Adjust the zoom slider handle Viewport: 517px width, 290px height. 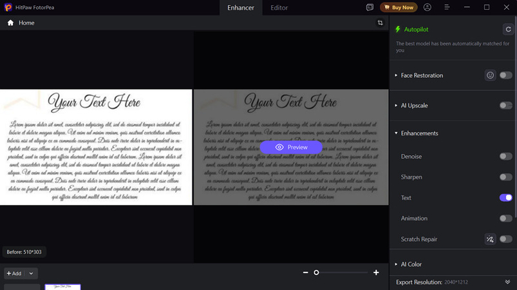(x=316, y=273)
